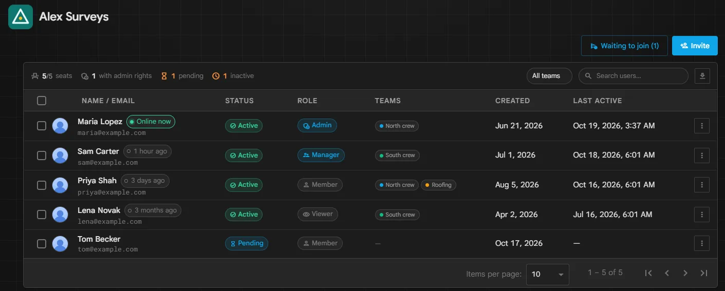
Task: Click last active Jul 16, 2026, 6:01 AM
Action: tap(612, 215)
